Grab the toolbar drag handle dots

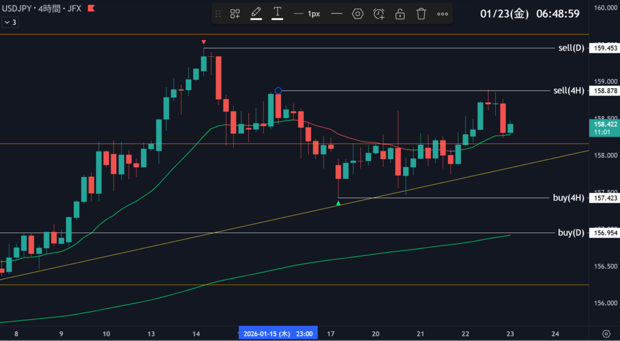click(x=218, y=13)
